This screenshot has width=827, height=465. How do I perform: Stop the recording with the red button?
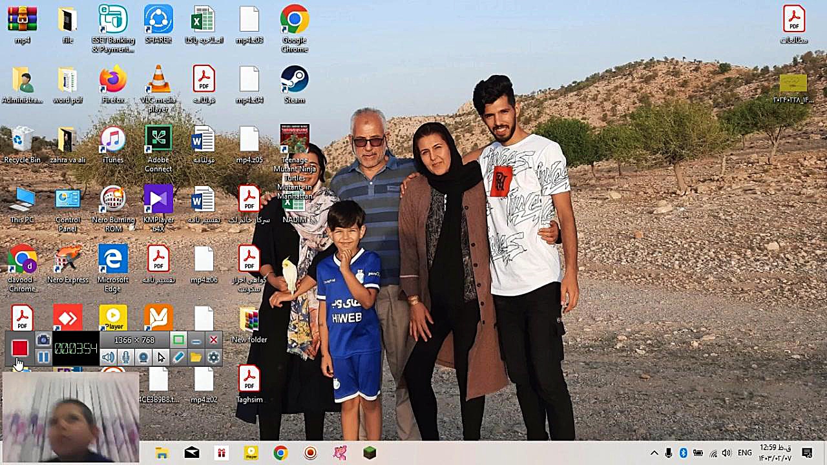19,349
